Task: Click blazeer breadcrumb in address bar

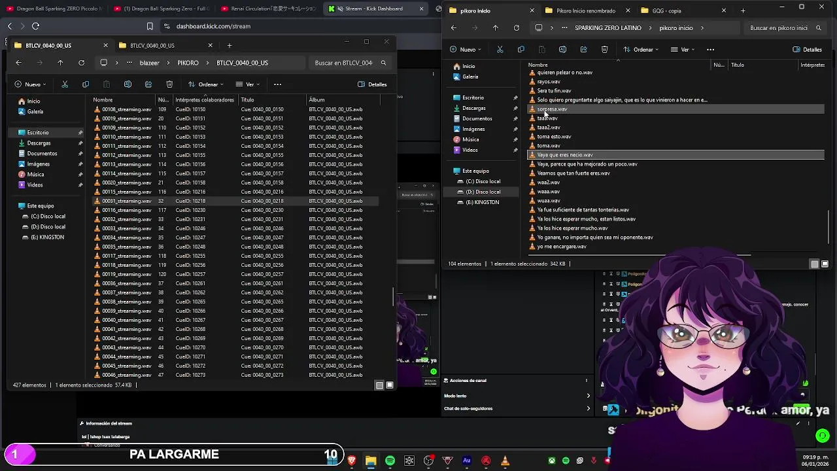Action: coord(149,63)
